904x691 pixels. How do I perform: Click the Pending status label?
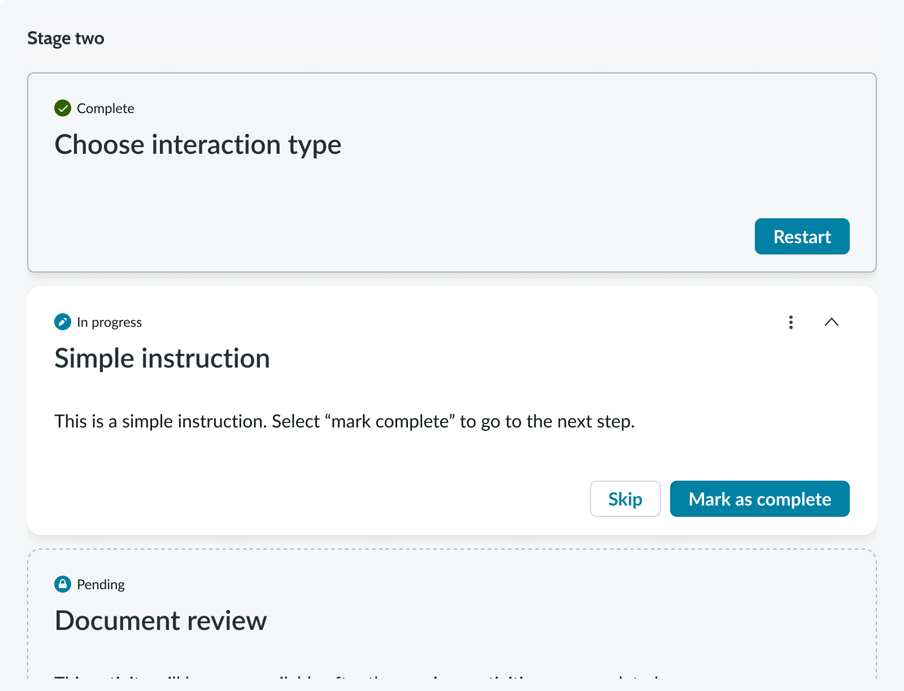[x=101, y=584]
